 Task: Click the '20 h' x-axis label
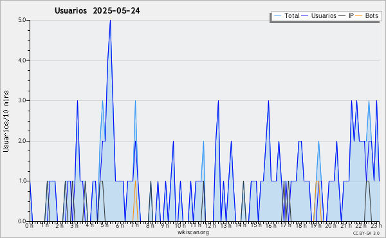click(331, 226)
